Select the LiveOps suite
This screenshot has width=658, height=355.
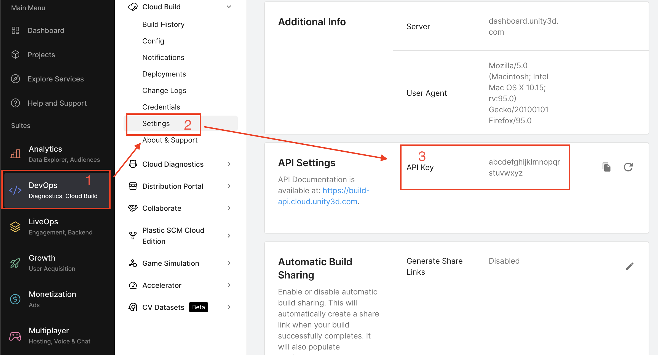tap(57, 226)
